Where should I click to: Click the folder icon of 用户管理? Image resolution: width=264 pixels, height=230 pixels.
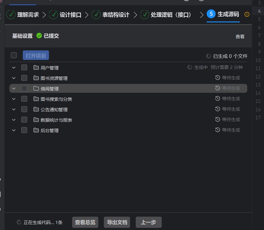36,67
